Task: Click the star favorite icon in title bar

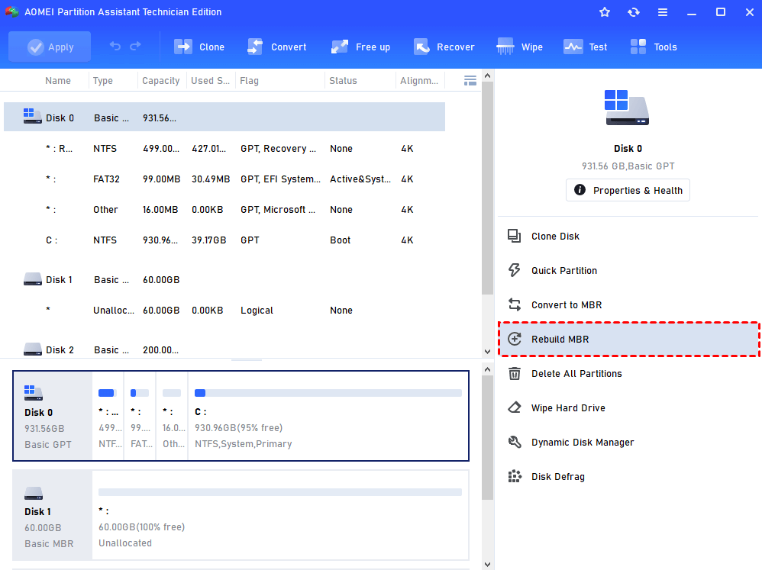Action: 605,12
